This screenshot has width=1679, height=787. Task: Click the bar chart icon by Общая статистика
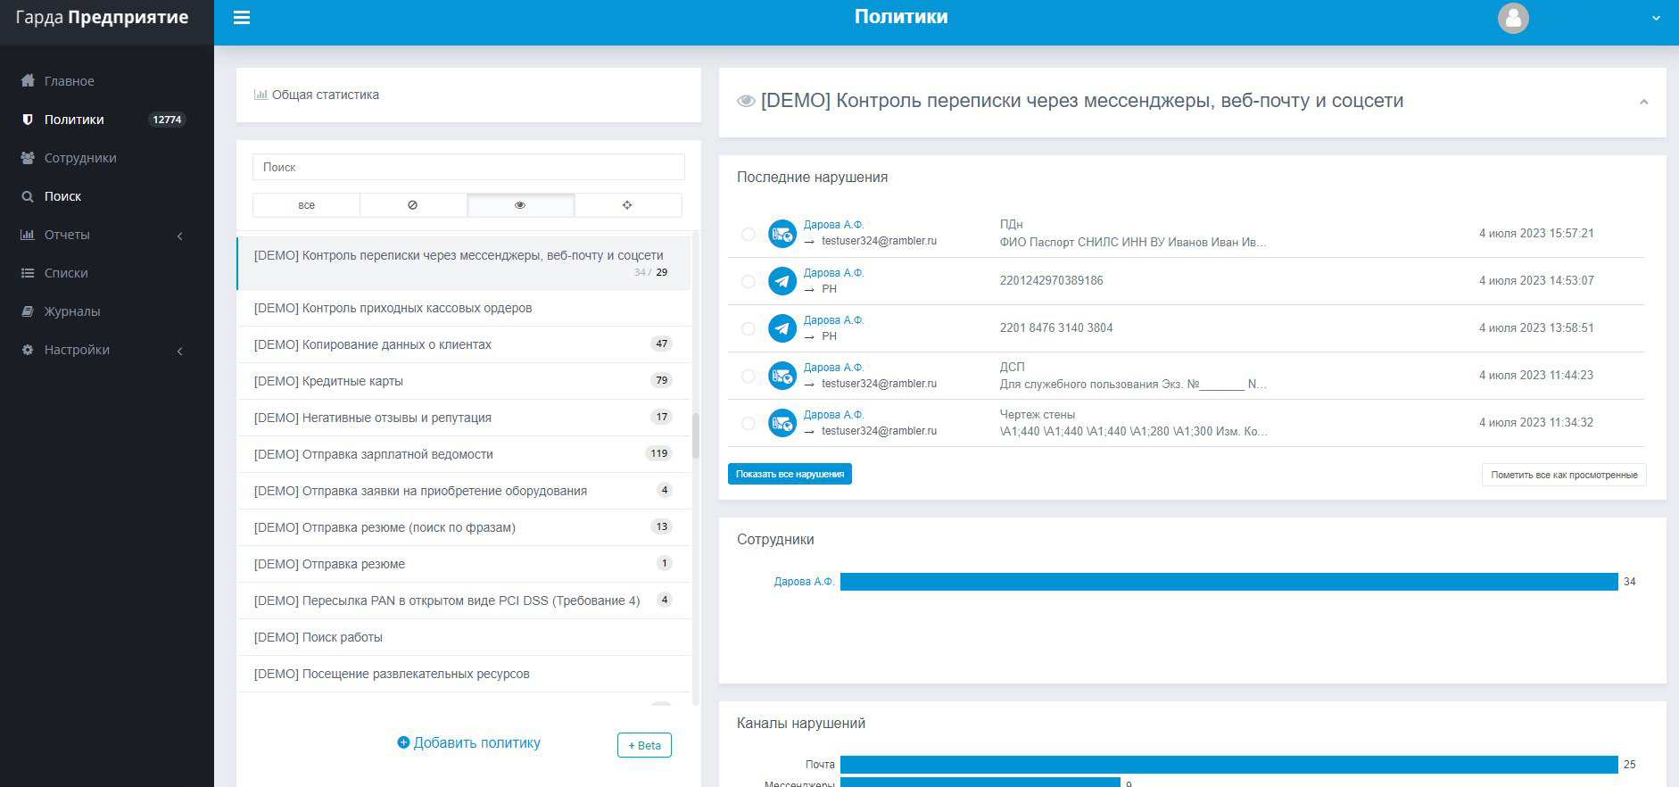click(x=261, y=95)
